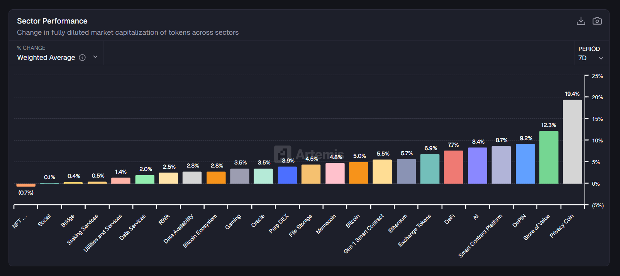
Task: Expand the Weighted Average dropdown chevron
Action: point(95,57)
